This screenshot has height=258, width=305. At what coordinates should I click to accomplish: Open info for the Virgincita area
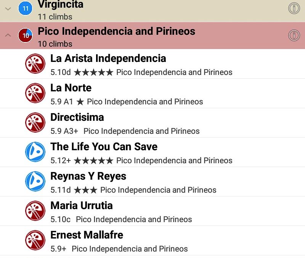[x=294, y=8]
